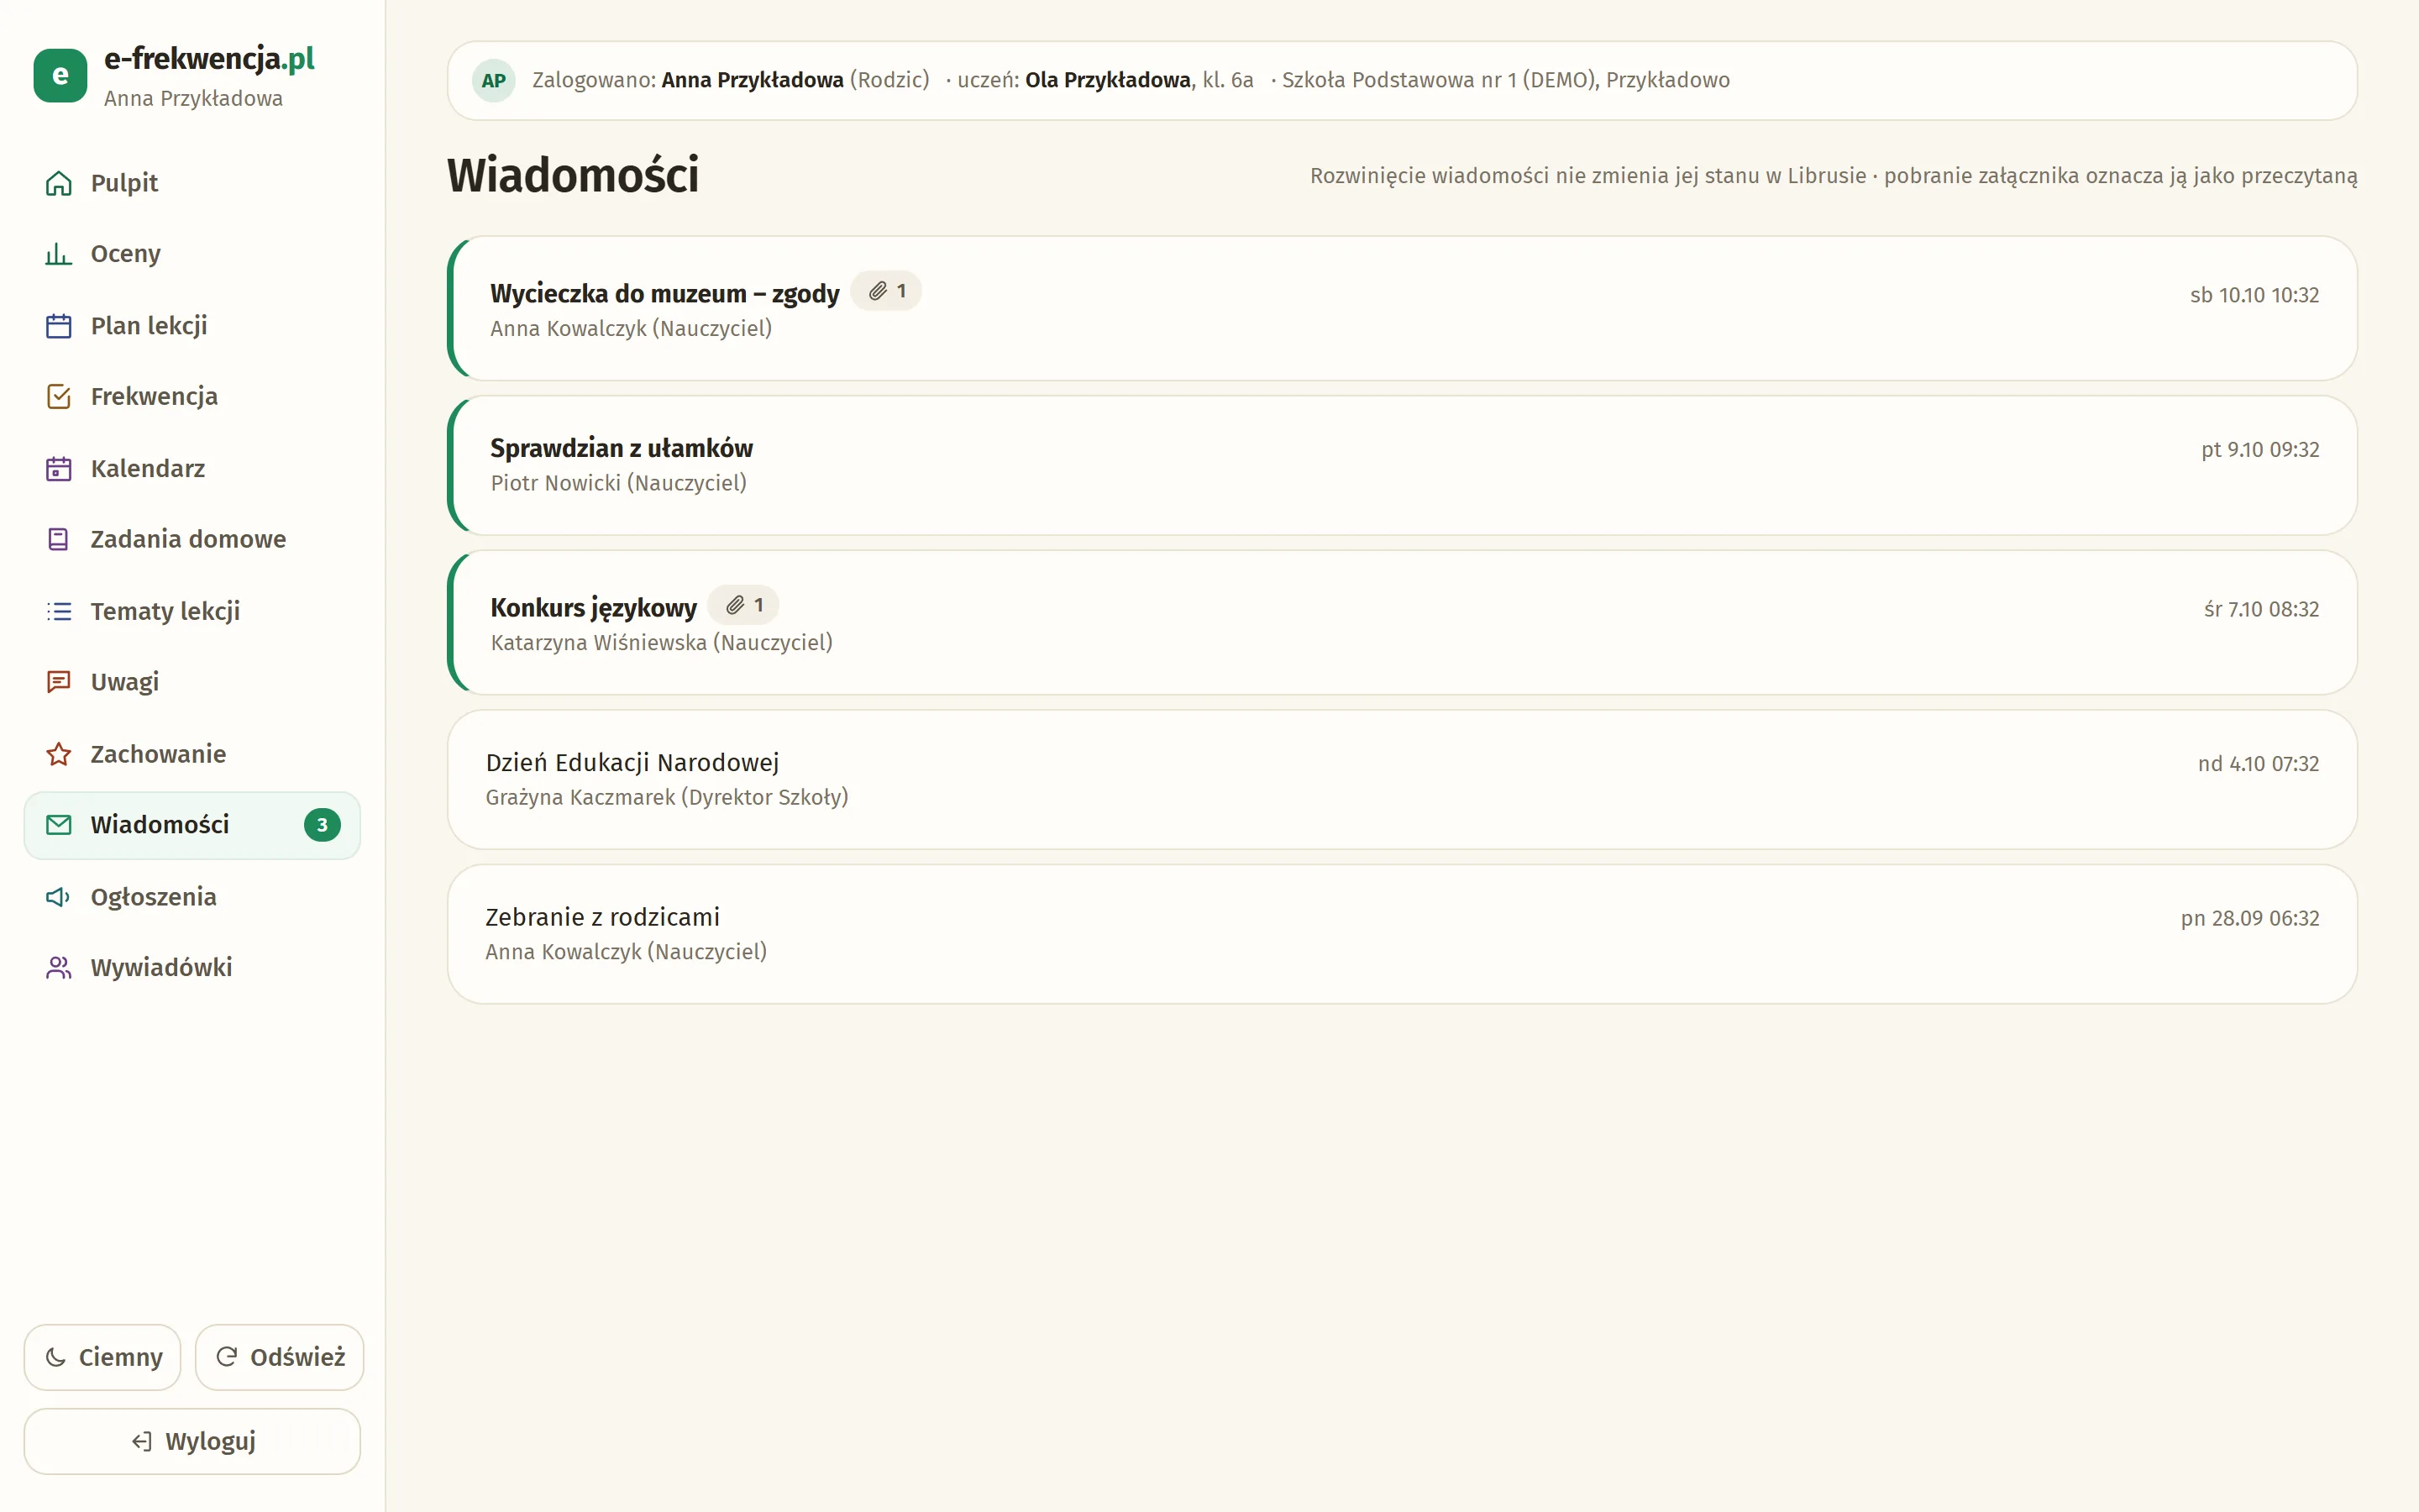Click the Ogłoszenia megaphone icon
Screen dimensions: 2419x1512
pyautogui.click(x=59, y=897)
